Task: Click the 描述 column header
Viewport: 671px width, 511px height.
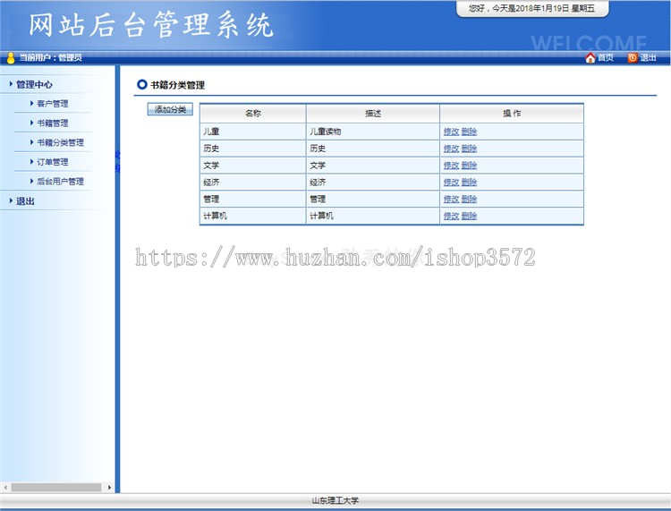Action: point(373,114)
